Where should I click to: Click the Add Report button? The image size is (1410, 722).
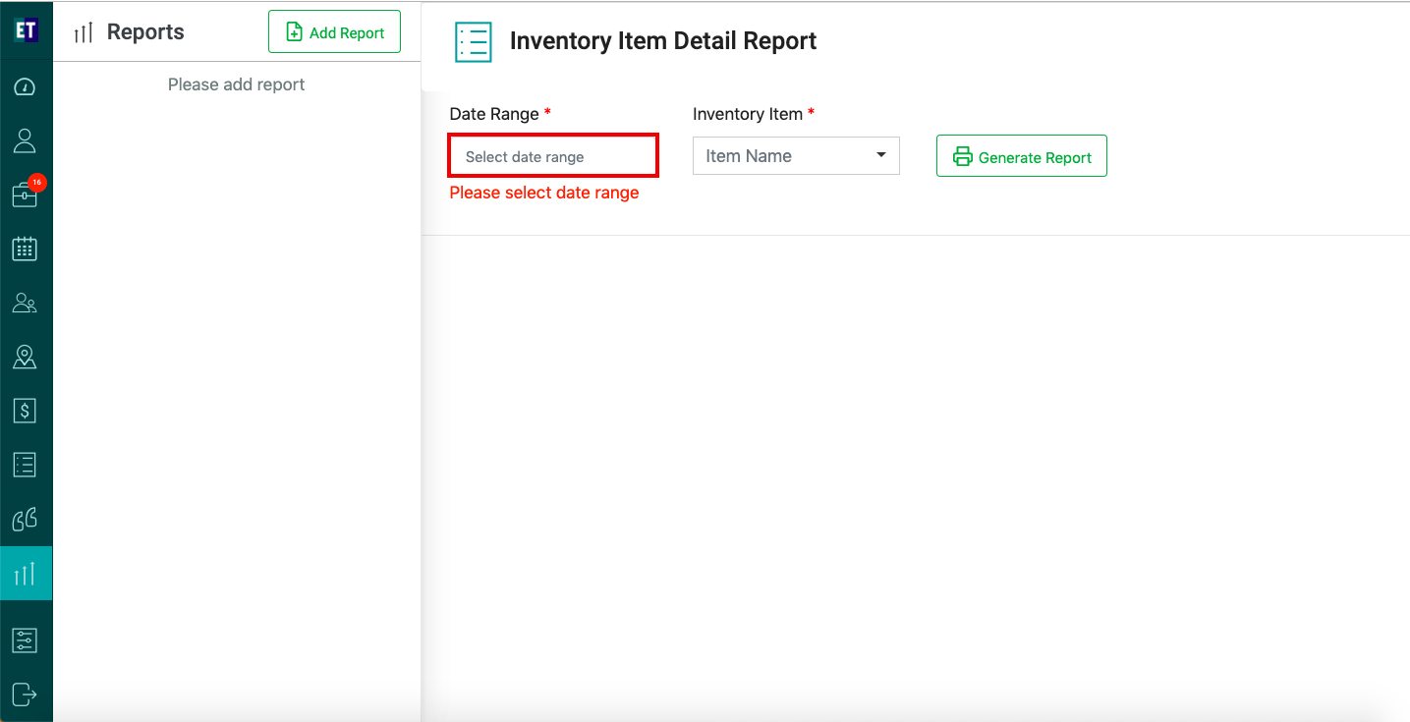(334, 32)
